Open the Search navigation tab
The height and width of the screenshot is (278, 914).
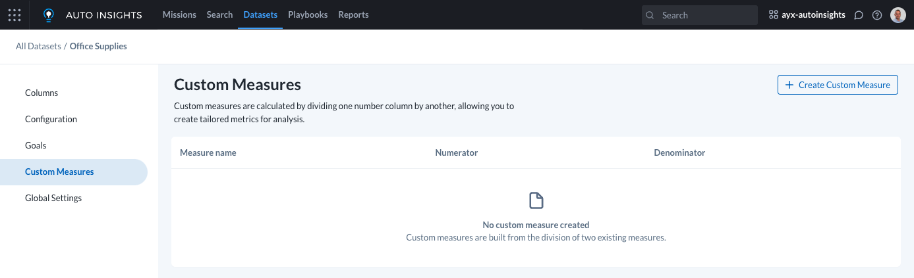click(x=219, y=14)
